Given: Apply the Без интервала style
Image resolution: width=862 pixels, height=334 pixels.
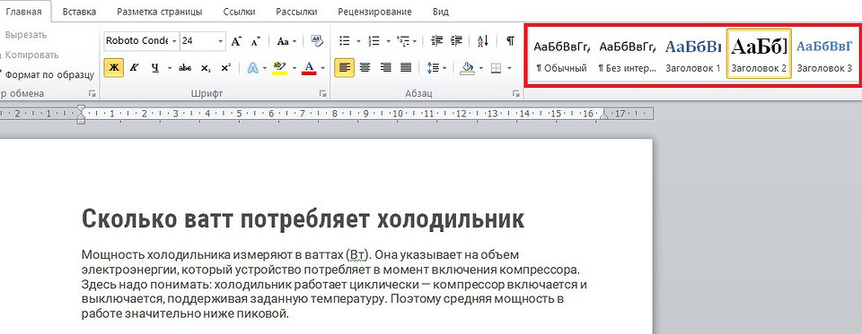Looking at the screenshot, I should click(x=628, y=54).
